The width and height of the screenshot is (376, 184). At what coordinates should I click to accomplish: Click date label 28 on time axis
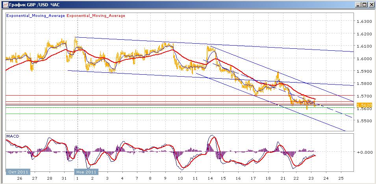(x=50, y=178)
